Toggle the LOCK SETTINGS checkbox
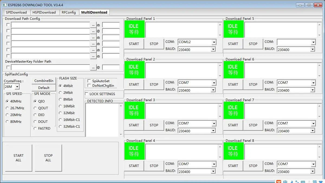 (87, 94)
